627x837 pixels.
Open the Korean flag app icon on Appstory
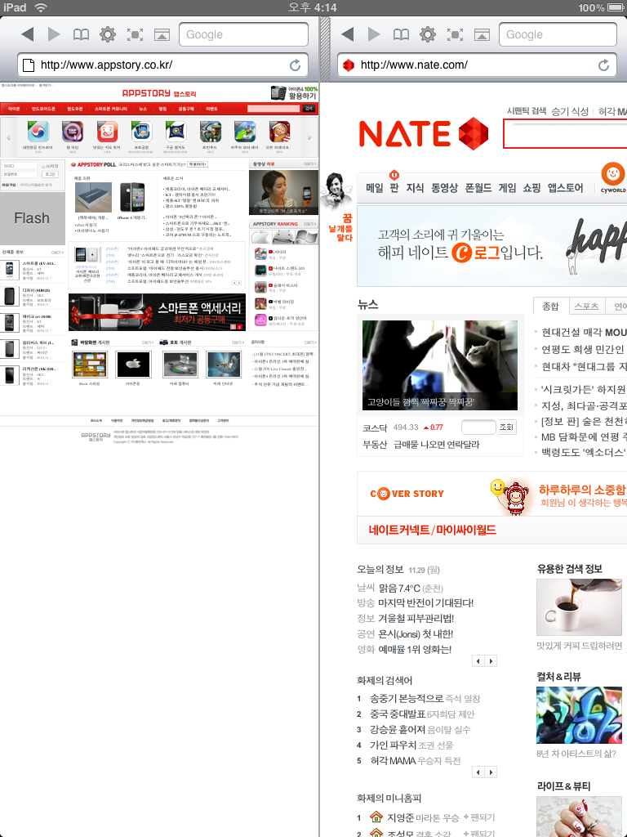click(38, 132)
